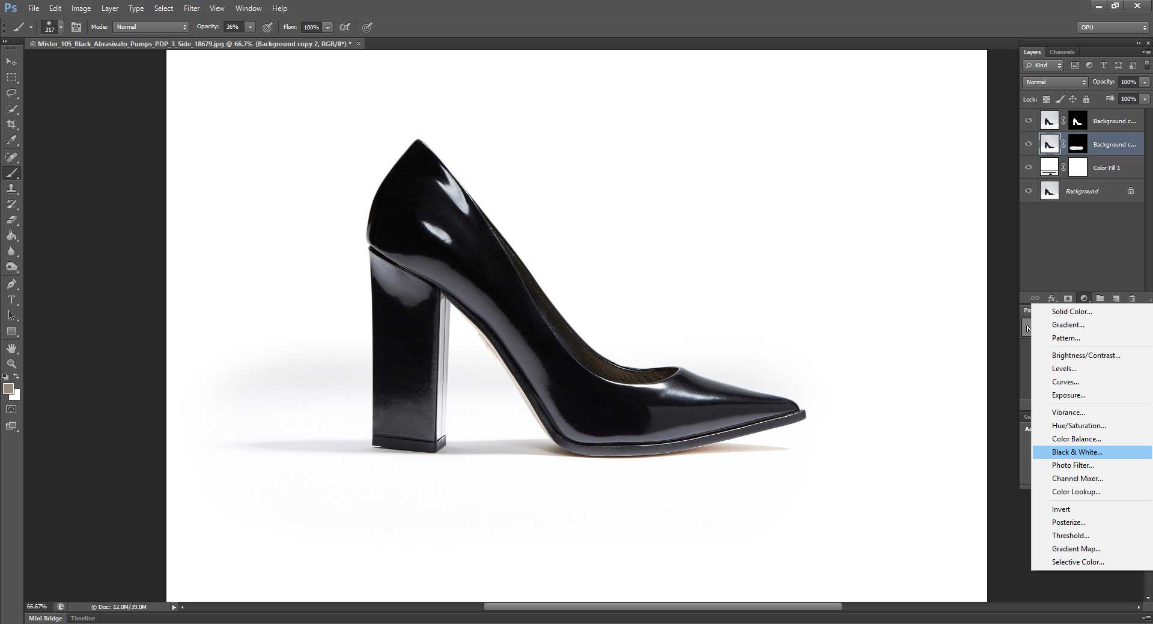Select the Zoom tool
This screenshot has height=624, width=1153.
tap(11, 364)
